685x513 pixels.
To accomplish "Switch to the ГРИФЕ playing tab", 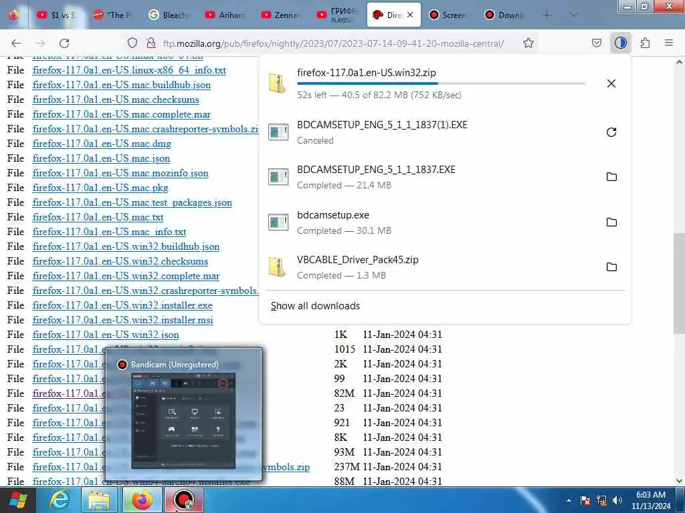I will [336, 15].
